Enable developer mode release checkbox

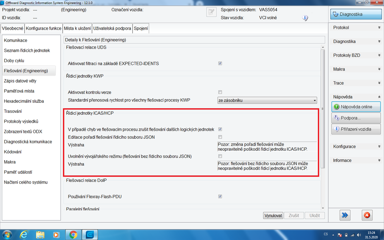220,156
